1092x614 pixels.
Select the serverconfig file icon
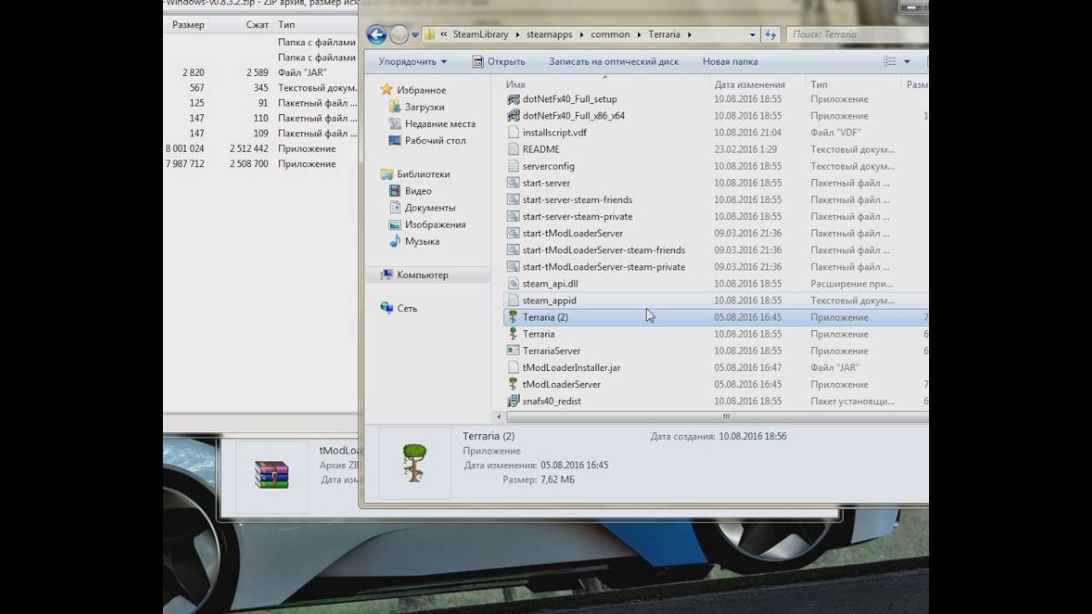tap(513, 166)
